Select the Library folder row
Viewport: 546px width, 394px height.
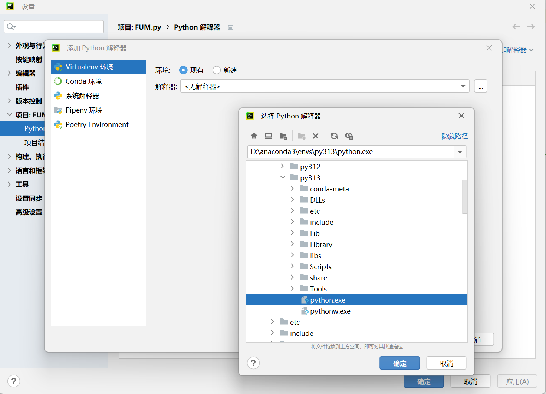tap(356, 244)
